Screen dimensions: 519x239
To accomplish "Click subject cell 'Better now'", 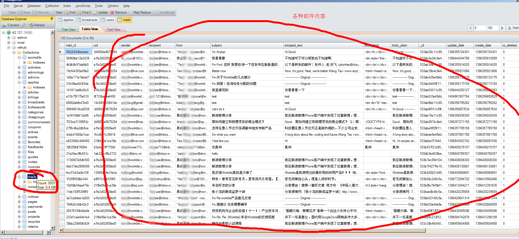I will coord(247,71).
